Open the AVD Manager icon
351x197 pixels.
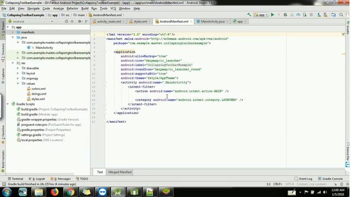pyautogui.click(x=319, y=15)
